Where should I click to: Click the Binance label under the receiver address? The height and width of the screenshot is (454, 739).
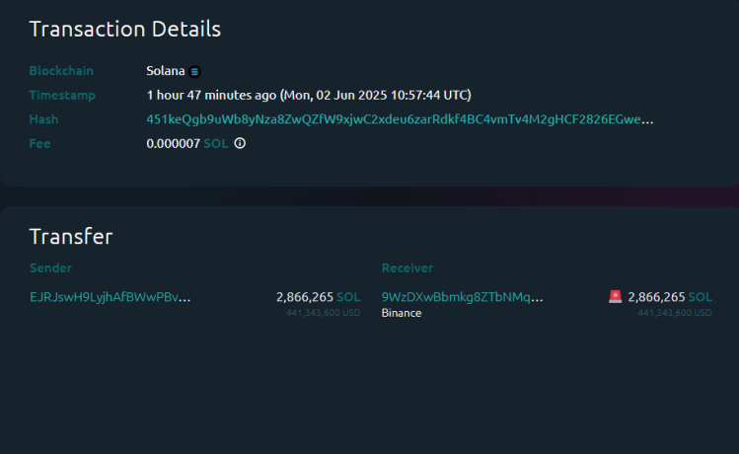point(402,313)
